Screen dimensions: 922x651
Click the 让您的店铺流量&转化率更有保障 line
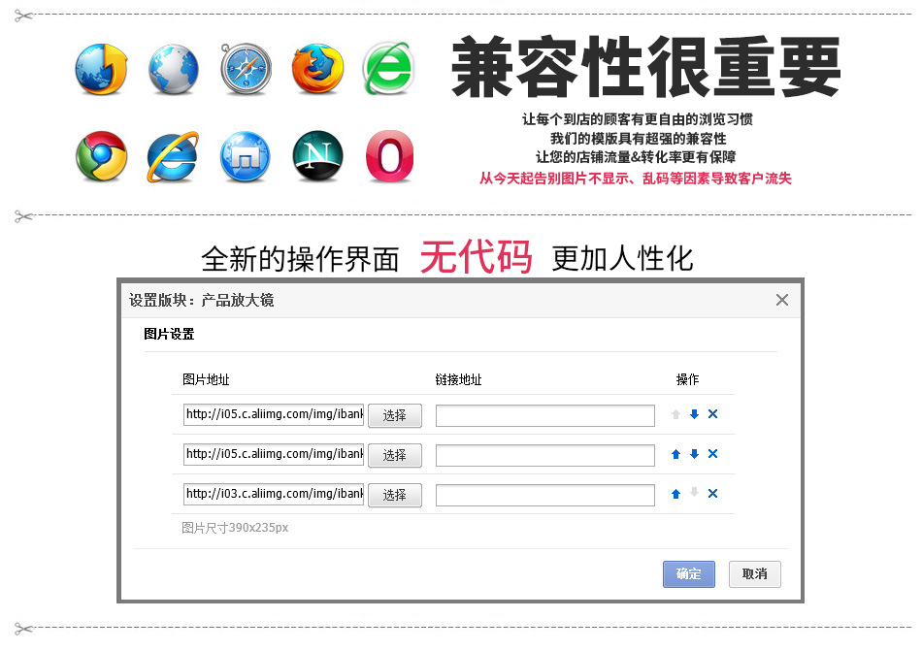tap(636, 157)
